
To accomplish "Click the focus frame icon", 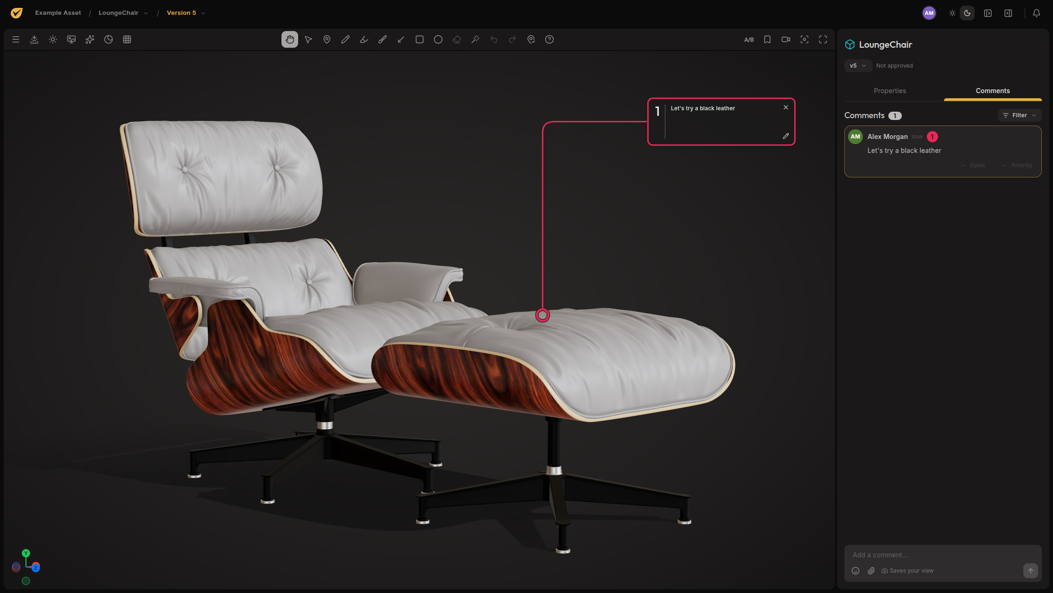I will click(804, 39).
